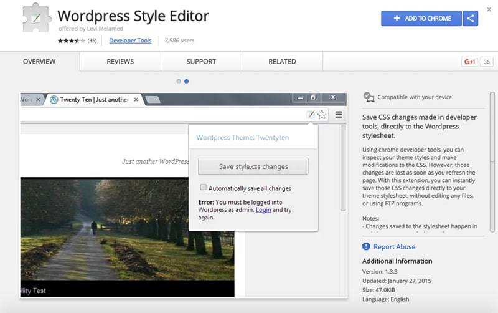498x313 pixels.
Task: Select the Overview tab
Action: 39,62
